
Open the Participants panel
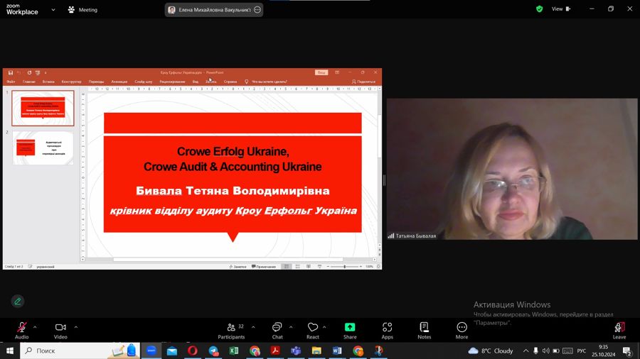pyautogui.click(x=231, y=330)
